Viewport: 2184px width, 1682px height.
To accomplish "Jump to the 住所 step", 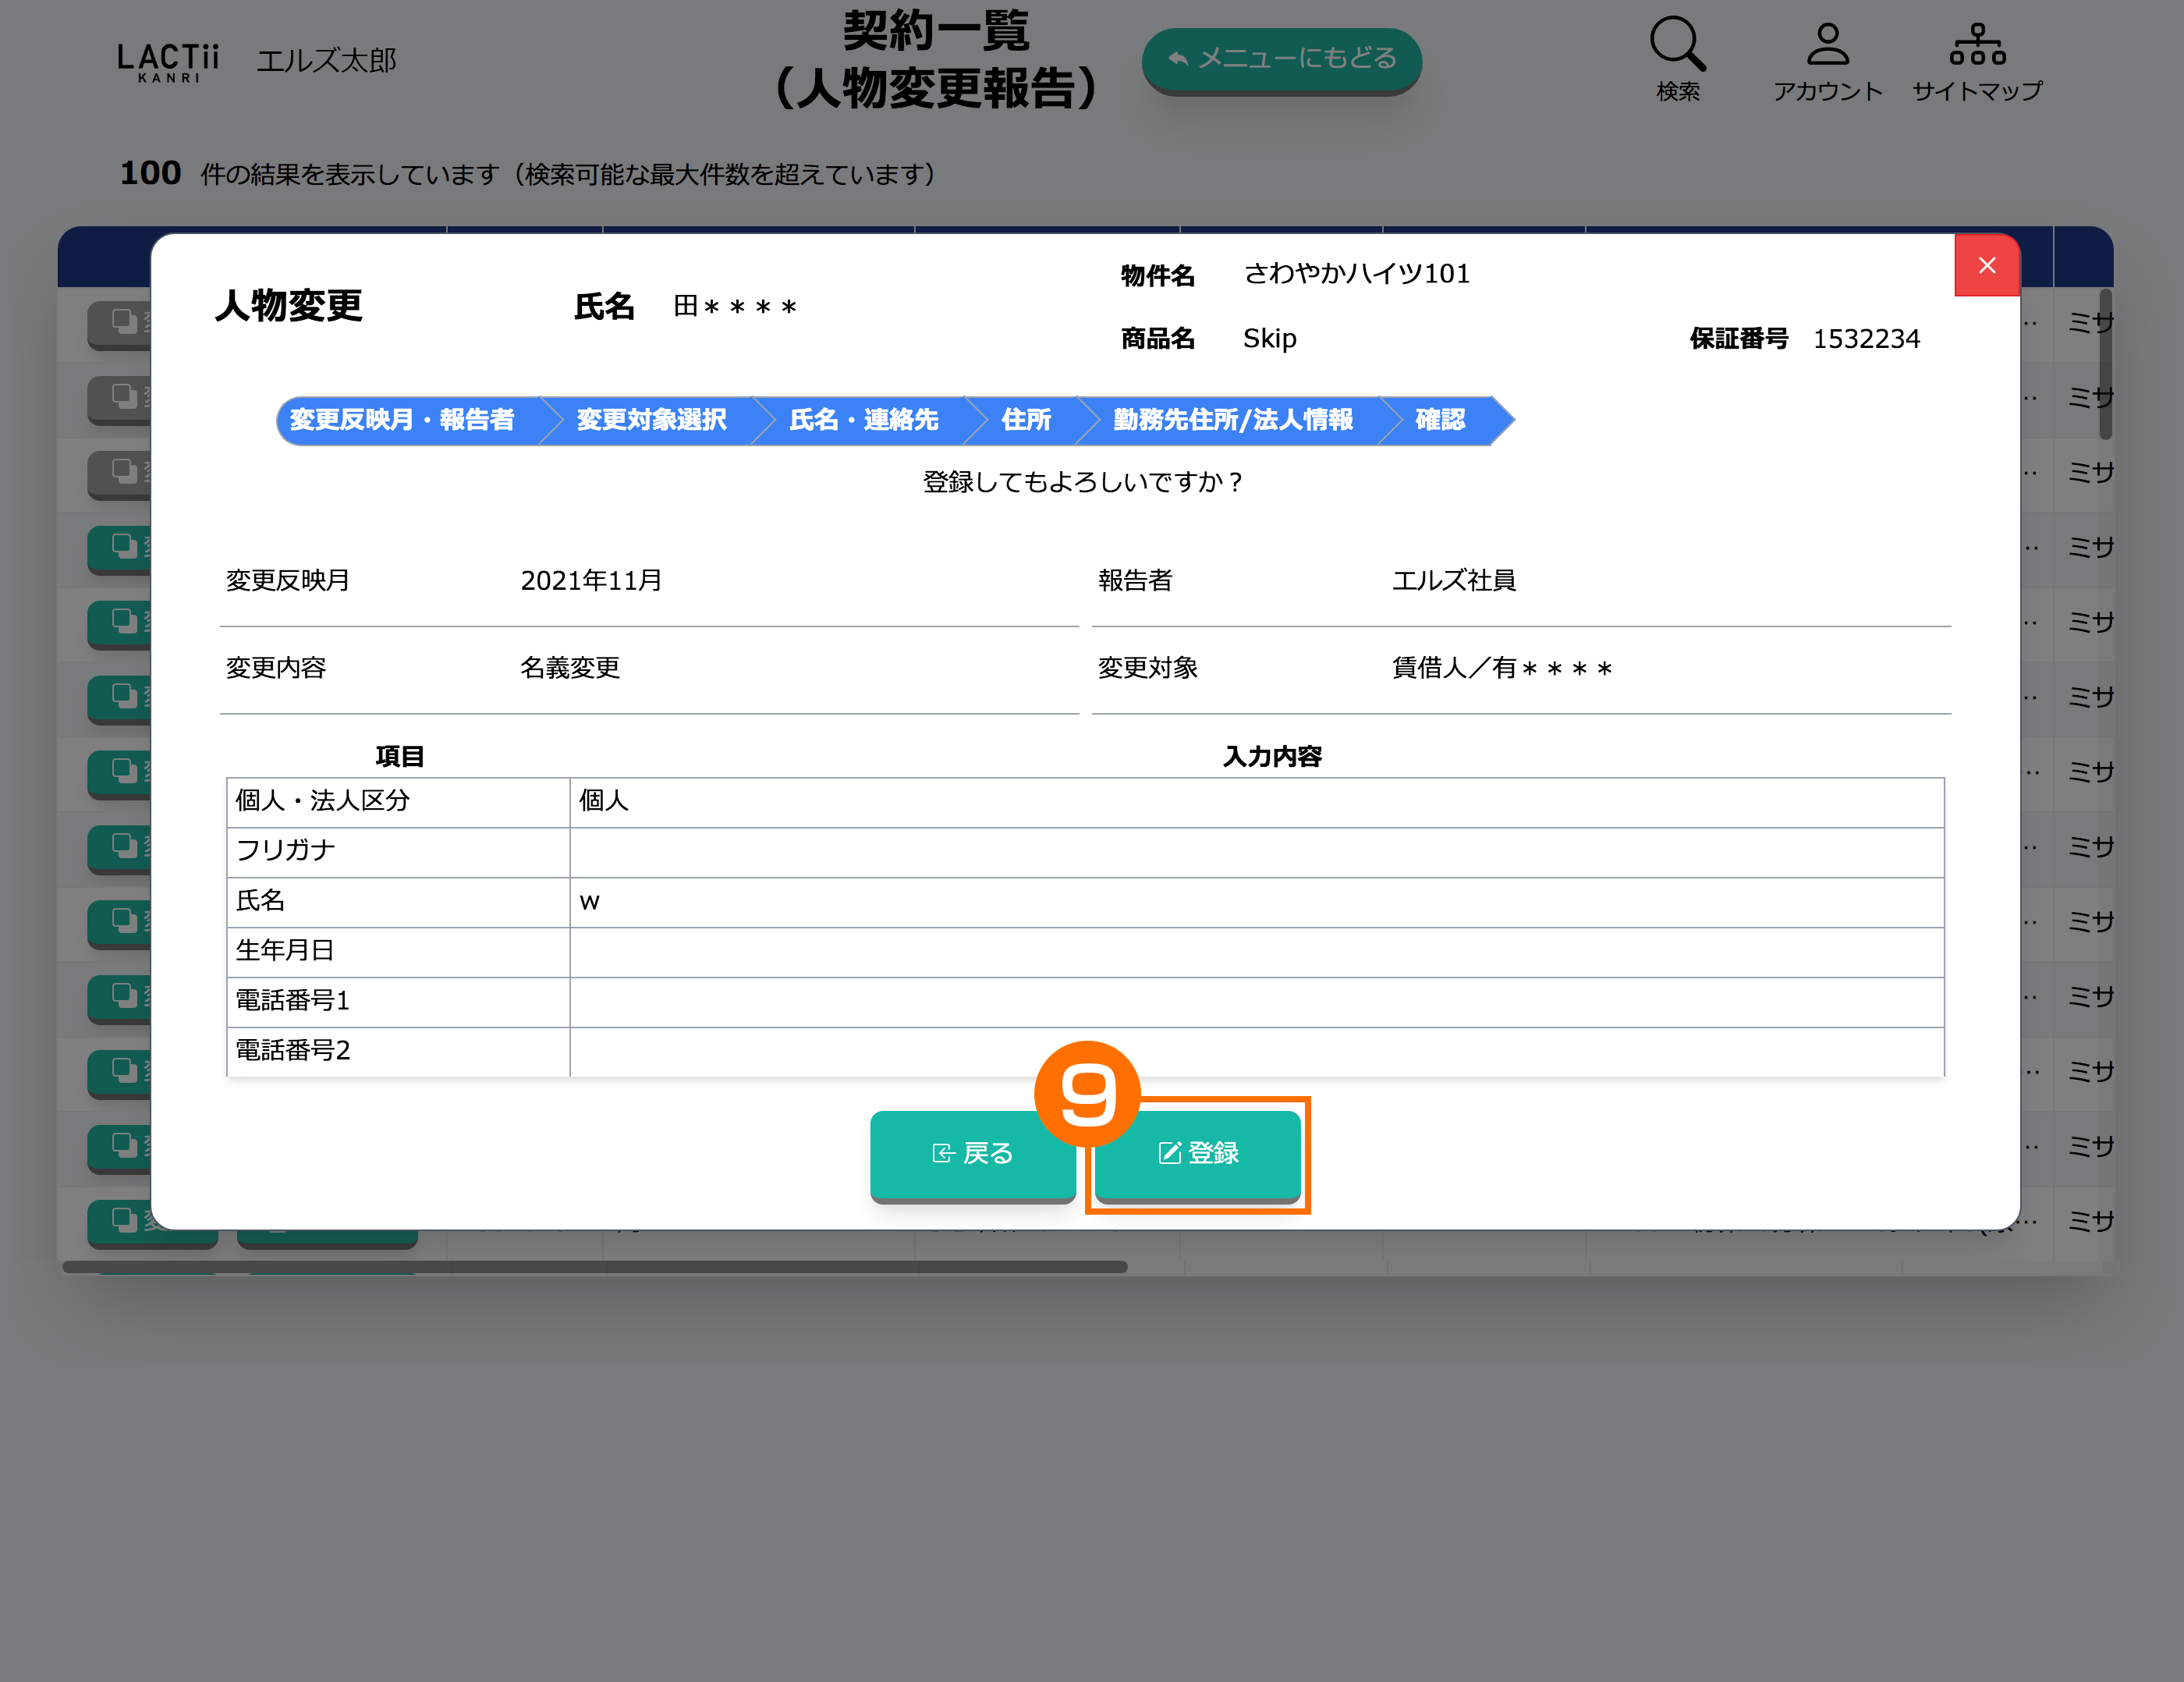I will 1026,420.
